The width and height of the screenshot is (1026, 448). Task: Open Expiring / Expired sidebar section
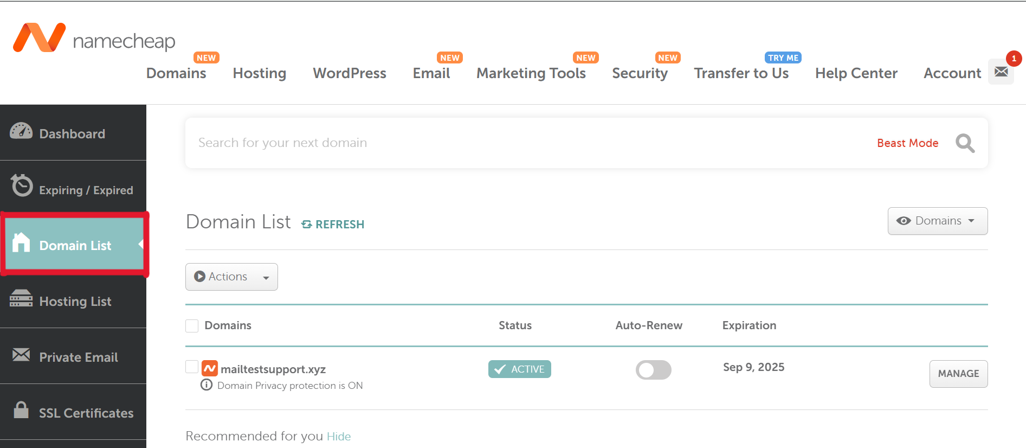pos(73,188)
